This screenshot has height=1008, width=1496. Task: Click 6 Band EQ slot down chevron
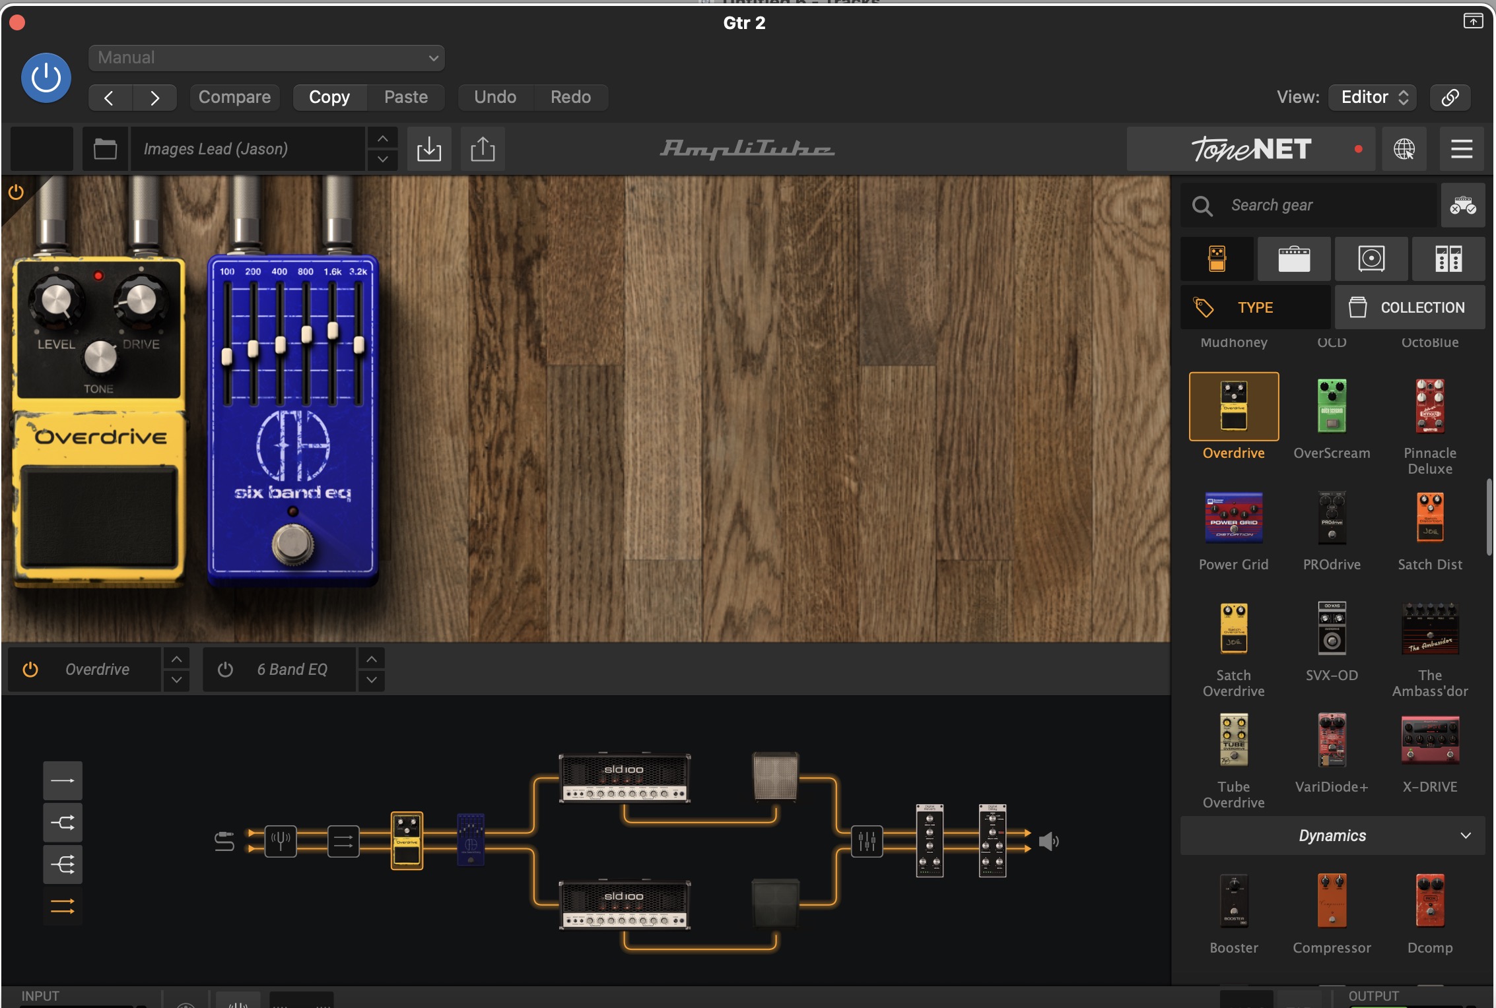click(x=372, y=680)
